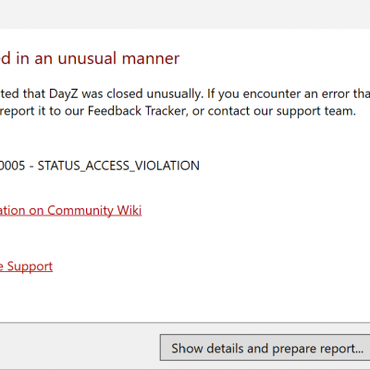Click the red 'unusual manner' heading
The image size is (370, 370).
90,58
